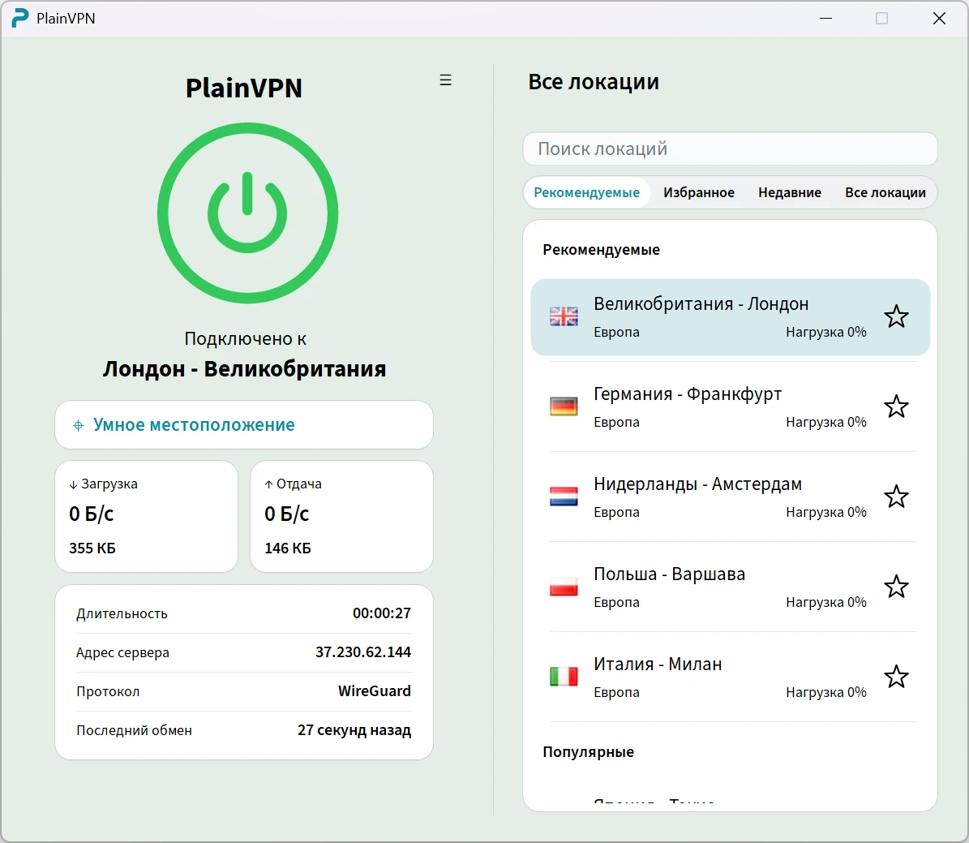Viewport: 969px width, 843px height.
Task: Favorite Великобритания - Лондон with its star
Action: pyautogui.click(x=896, y=316)
